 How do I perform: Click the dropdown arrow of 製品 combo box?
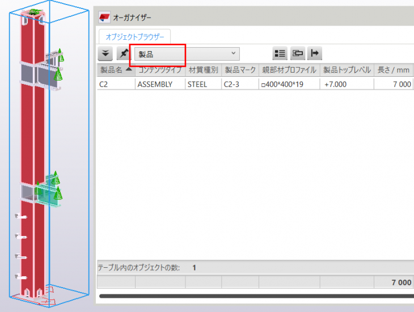[x=234, y=53]
